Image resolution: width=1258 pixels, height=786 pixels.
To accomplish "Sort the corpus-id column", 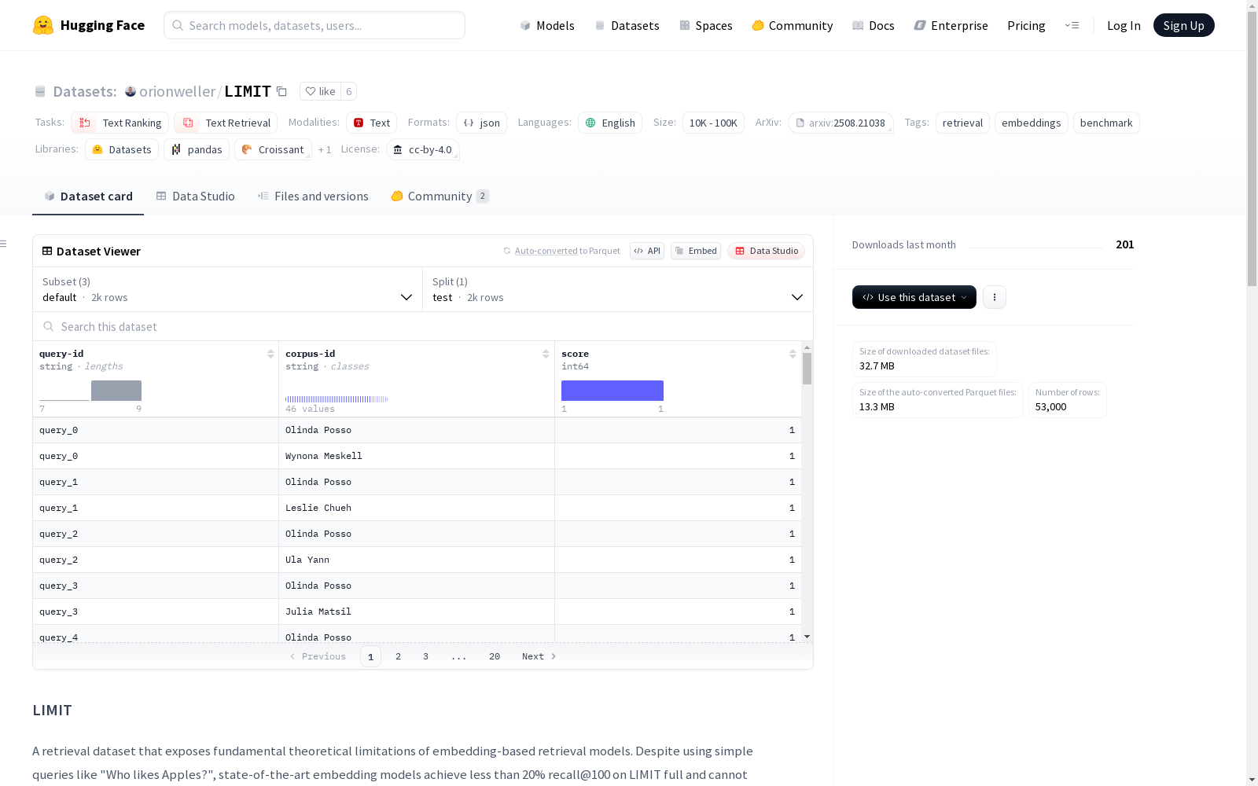I will pyautogui.click(x=546, y=354).
